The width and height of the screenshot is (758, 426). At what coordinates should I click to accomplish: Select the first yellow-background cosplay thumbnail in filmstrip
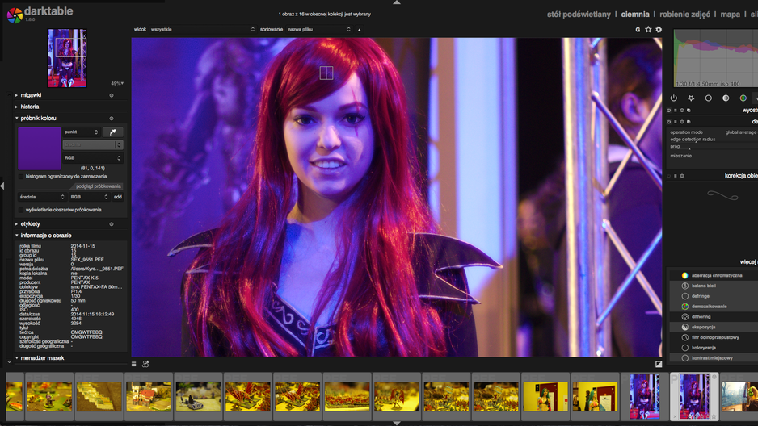pos(545,397)
